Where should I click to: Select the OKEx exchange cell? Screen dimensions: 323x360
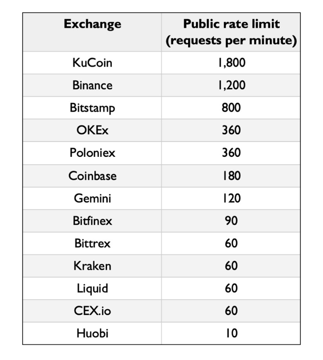(x=92, y=130)
